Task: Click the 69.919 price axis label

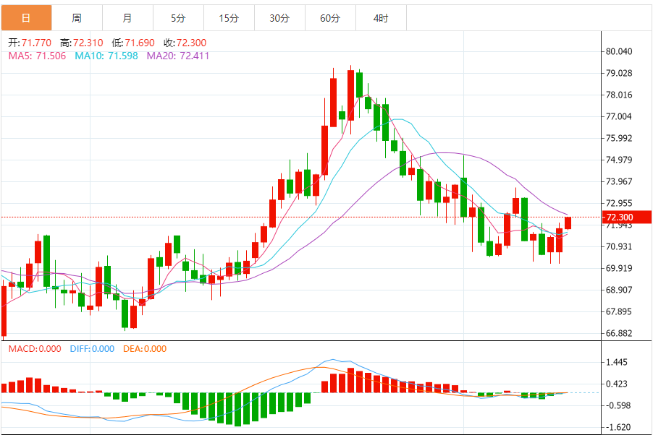Action: tap(619, 268)
